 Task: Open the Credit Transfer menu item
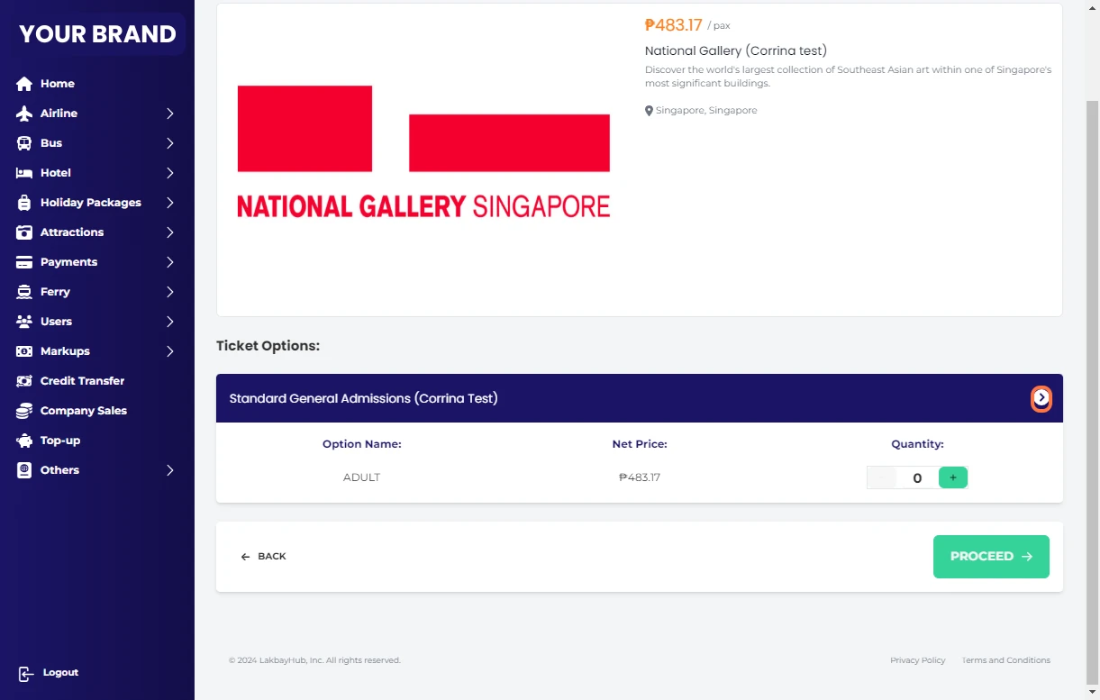click(82, 381)
